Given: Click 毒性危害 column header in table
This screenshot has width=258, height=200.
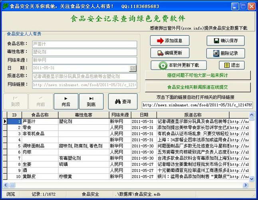Looking at the screenshot, I should [83, 115].
